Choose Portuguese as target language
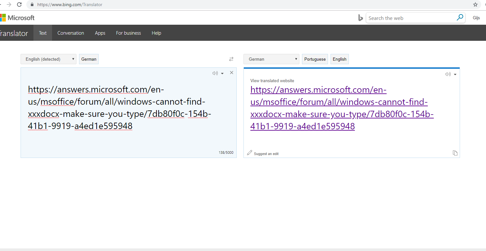486x251 pixels. point(315,59)
